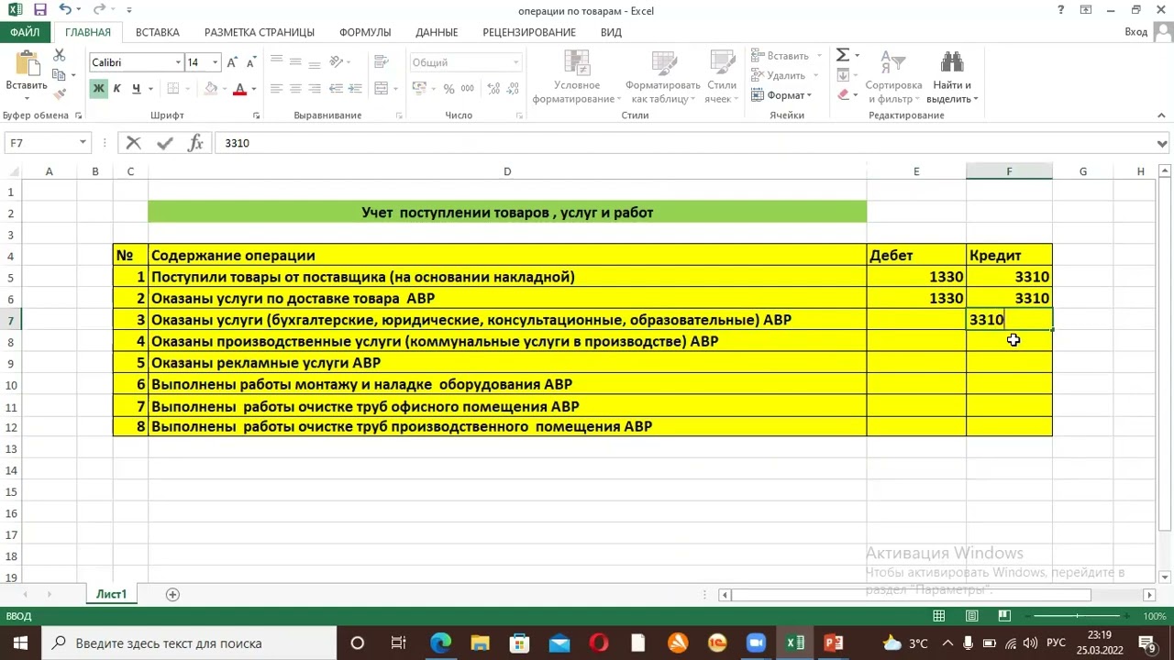The width and height of the screenshot is (1174, 660).
Task: Apply the red font color A
Action: (x=239, y=89)
